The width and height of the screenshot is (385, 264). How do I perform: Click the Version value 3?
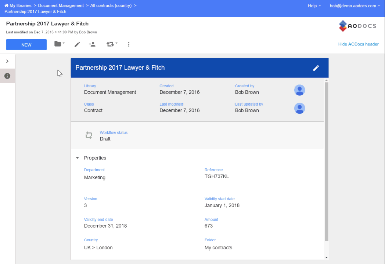86,205
